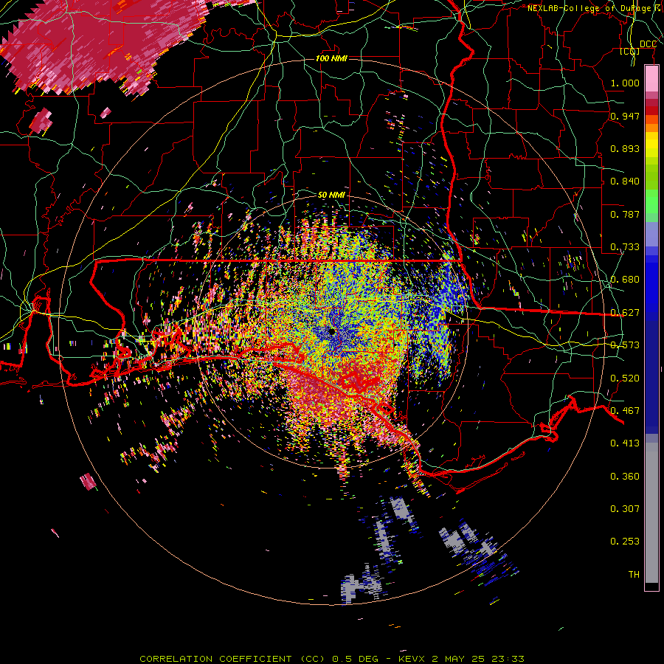Click the 0.893 color scale value

625,148
